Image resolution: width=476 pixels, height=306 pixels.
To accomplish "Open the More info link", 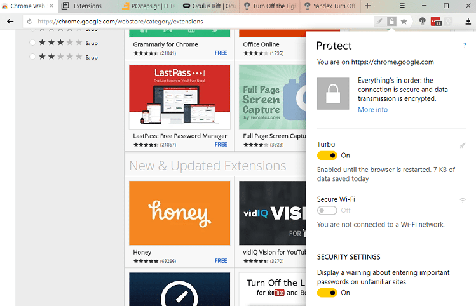I will coord(373,109).
